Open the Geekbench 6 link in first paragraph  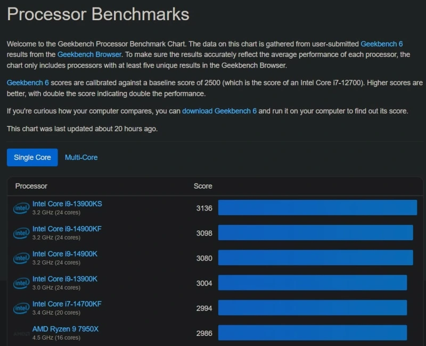pos(381,44)
